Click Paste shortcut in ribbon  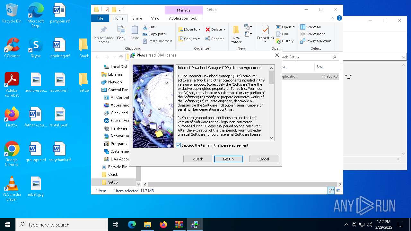click(157, 41)
